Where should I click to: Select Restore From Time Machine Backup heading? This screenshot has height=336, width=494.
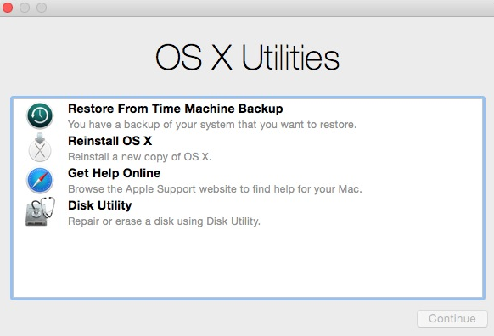click(x=176, y=109)
